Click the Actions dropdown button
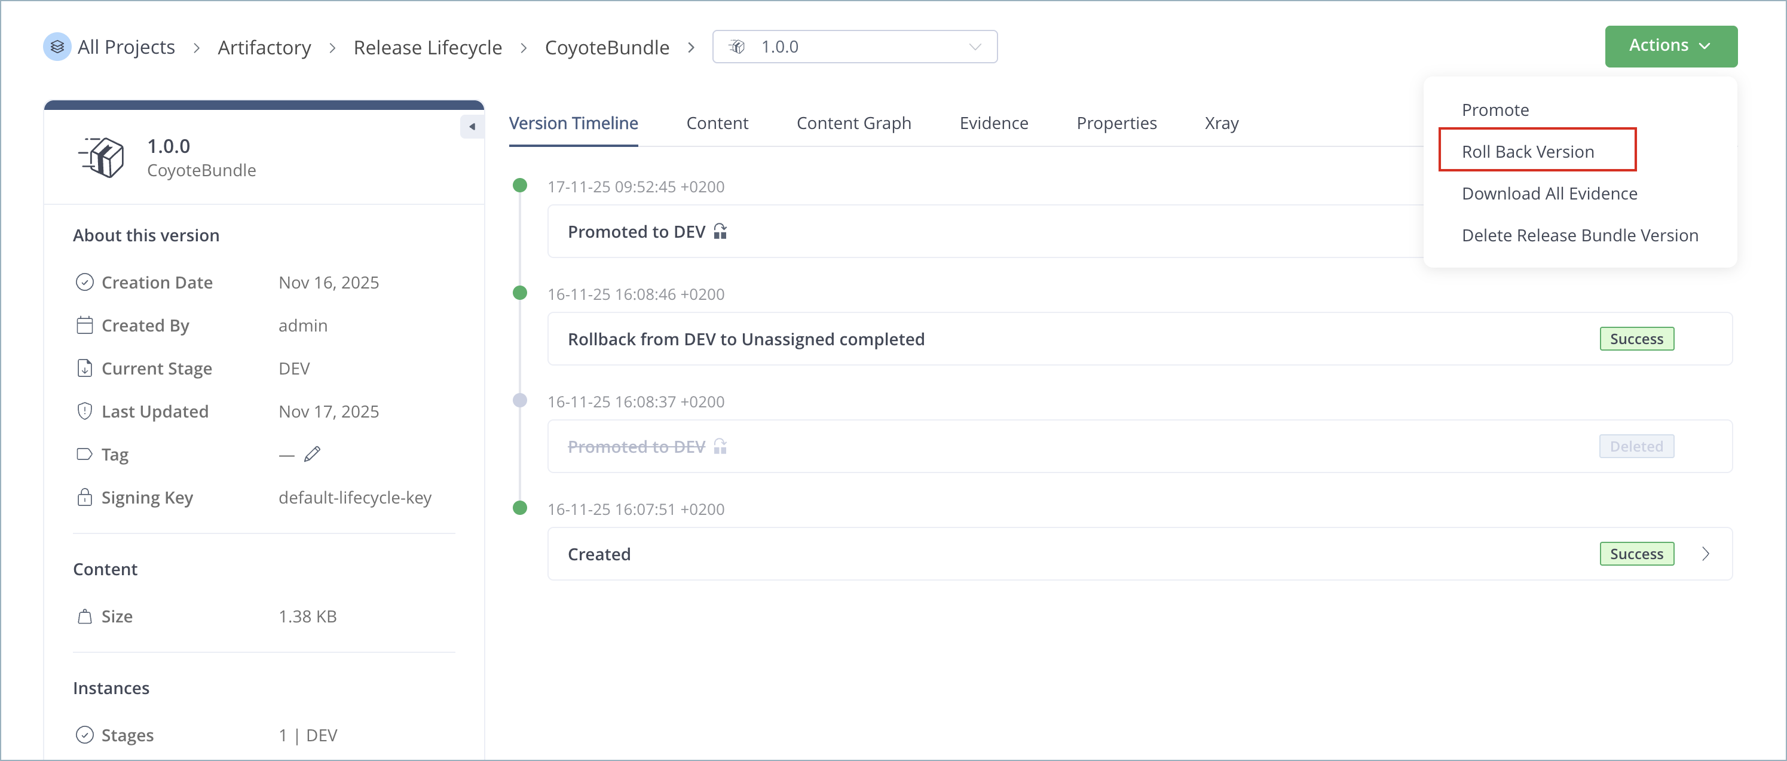 pyautogui.click(x=1670, y=46)
